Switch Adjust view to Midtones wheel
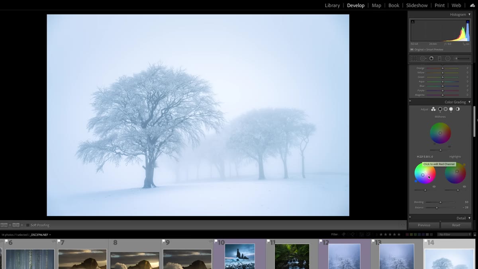The height and width of the screenshot is (269, 478). pyautogui.click(x=445, y=109)
